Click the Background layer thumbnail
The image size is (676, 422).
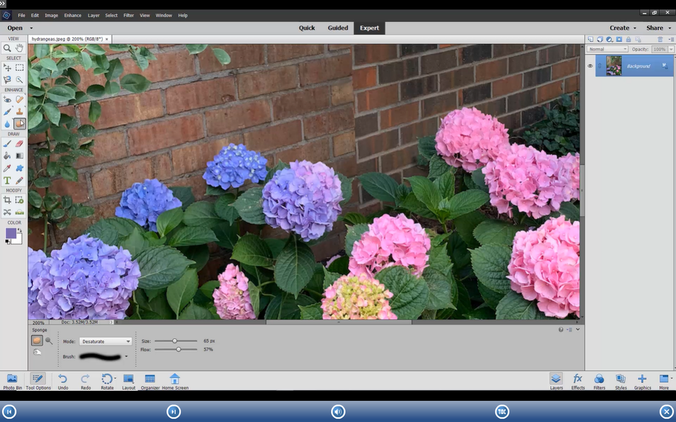click(x=613, y=65)
